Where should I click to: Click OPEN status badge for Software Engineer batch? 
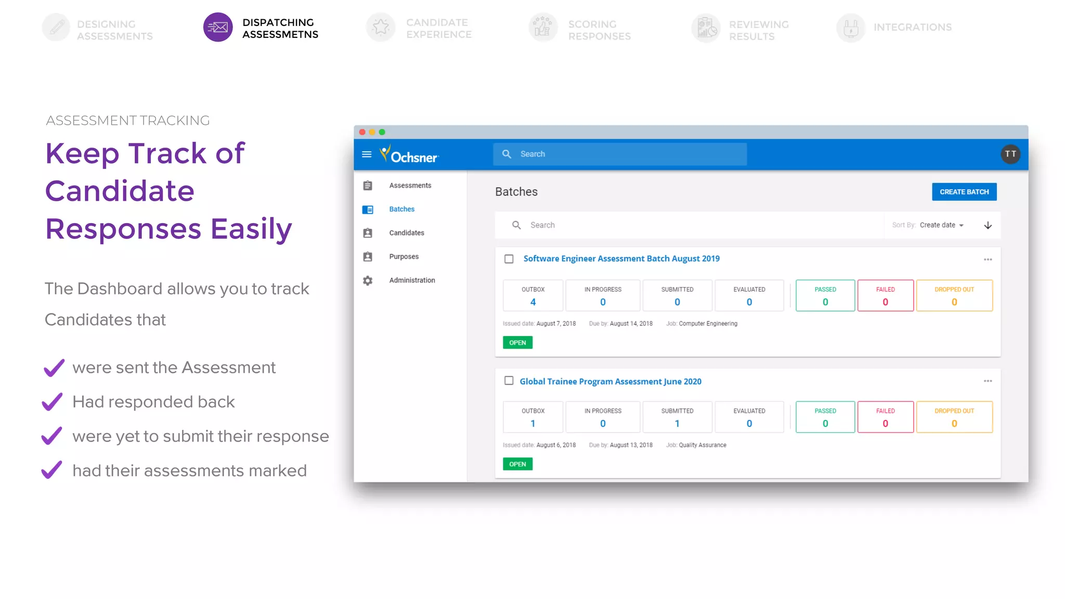pos(517,343)
